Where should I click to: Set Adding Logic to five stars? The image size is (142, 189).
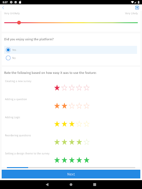[x=87, y=124]
